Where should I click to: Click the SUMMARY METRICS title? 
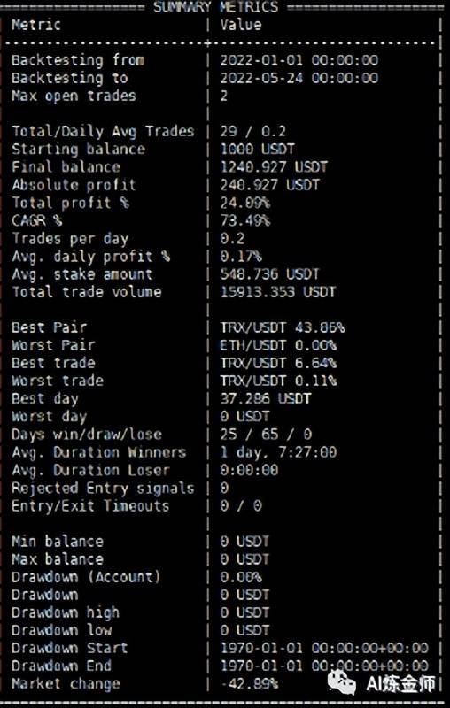coord(215,7)
